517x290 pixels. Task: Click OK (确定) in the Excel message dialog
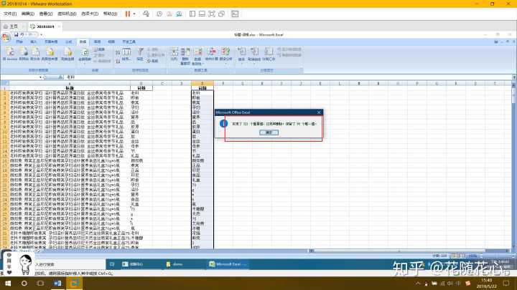tap(269, 132)
